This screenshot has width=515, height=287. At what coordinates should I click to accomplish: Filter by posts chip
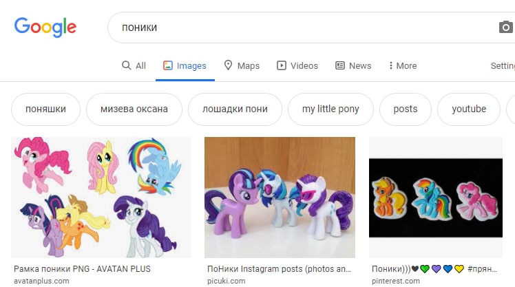(406, 109)
